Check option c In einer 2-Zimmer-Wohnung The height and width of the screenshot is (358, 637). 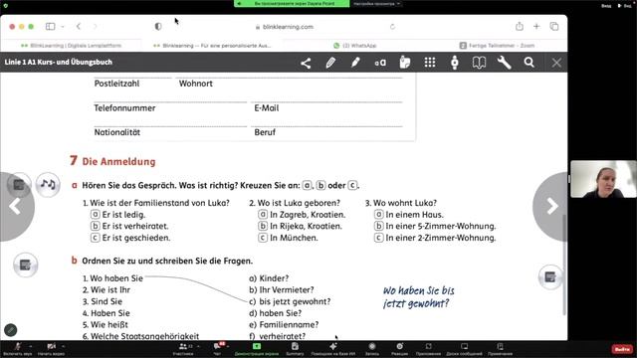click(378, 238)
